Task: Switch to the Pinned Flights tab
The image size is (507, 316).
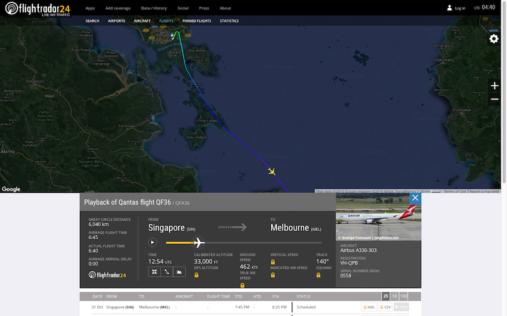Action: (x=197, y=21)
